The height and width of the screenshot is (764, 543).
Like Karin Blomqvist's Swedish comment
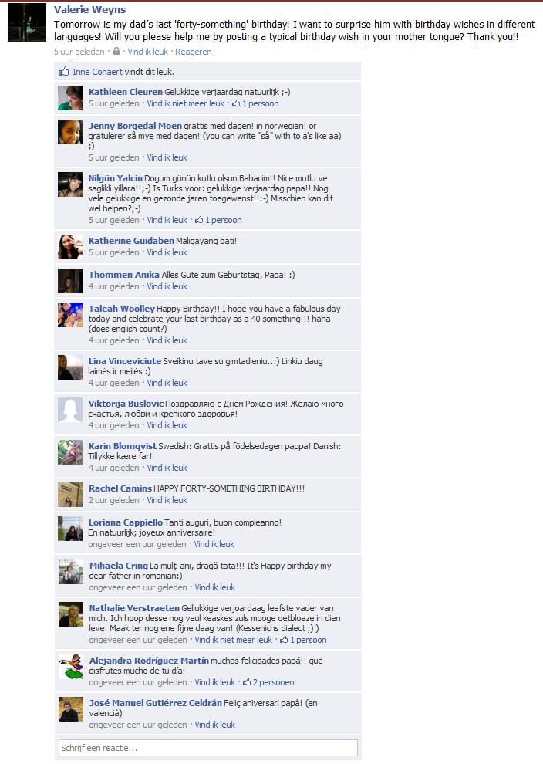coord(167,467)
